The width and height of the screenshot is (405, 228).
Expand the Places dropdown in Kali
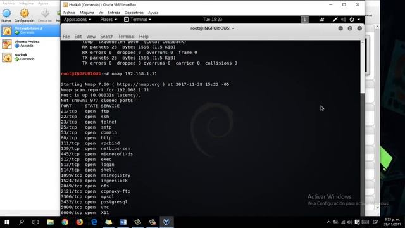point(108,20)
